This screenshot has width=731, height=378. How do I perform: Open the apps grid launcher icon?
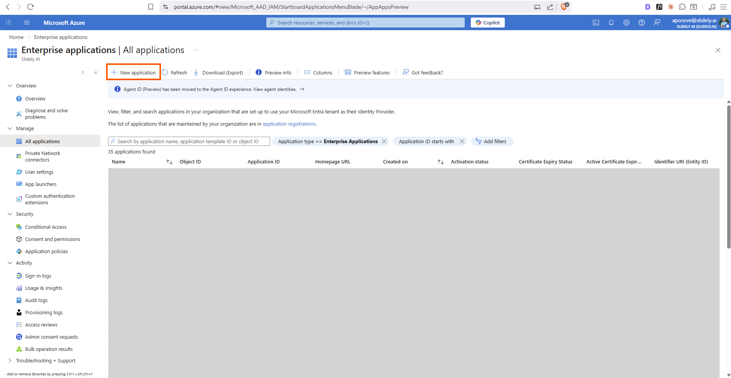pyautogui.click(x=8, y=23)
